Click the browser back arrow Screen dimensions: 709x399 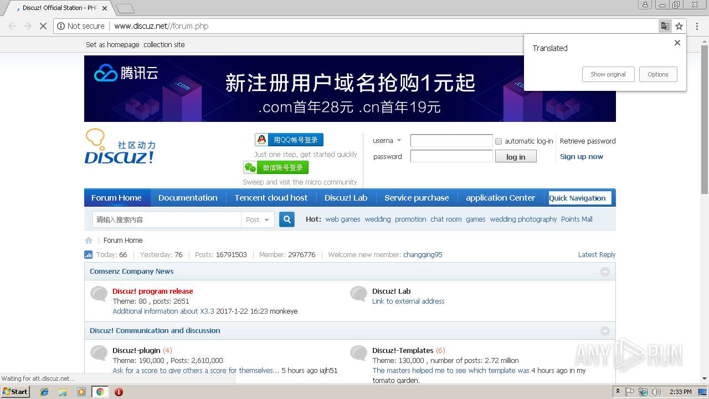[12, 26]
